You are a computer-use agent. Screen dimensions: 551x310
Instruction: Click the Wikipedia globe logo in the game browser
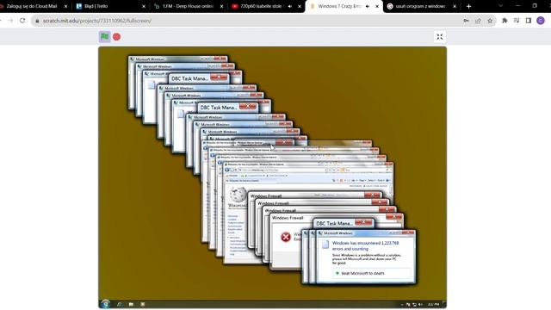click(x=238, y=195)
